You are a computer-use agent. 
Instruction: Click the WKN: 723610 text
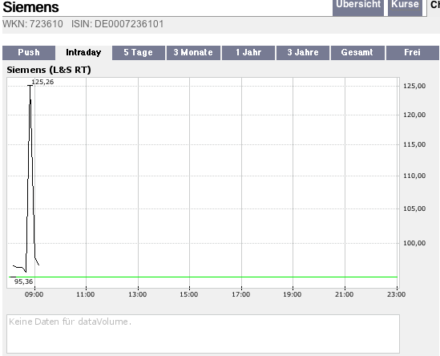[33, 24]
